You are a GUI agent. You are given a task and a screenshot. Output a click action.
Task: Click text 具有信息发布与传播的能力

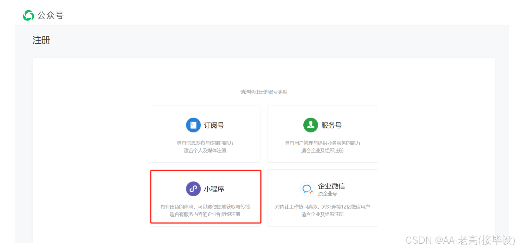pyautogui.click(x=205, y=143)
